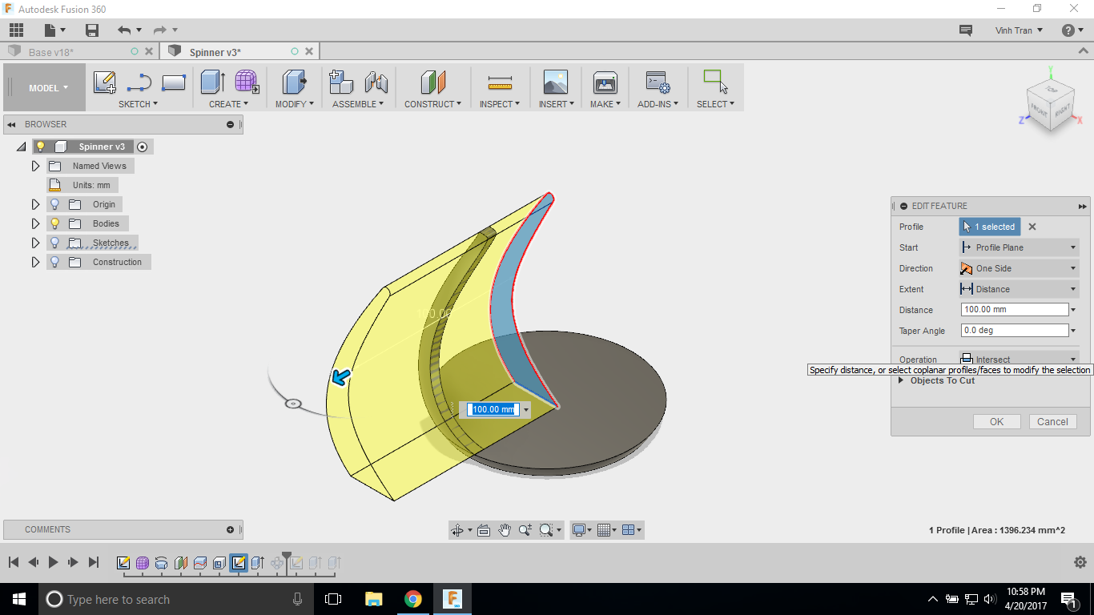The height and width of the screenshot is (615, 1094).
Task: Expand the Objects To Cut section
Action: (x=901, y=380)
